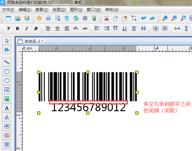Center align text
Screen dimensions: 192x151
[57, 28]
